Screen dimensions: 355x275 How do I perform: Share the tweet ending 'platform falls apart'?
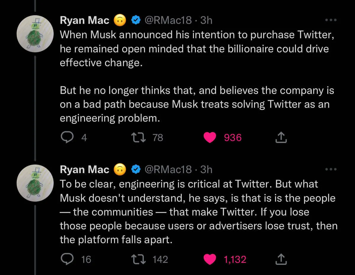(x=281, y=260)
